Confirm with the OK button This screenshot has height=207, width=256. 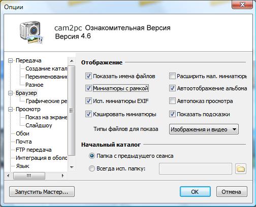pyautogui.click(x=195, y=192)
